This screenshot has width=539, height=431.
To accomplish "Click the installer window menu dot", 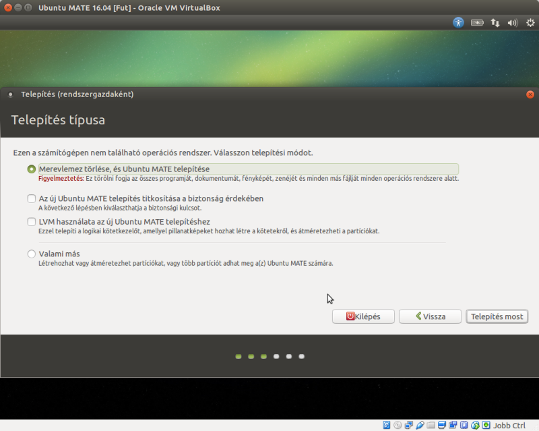I will [11, 94].
